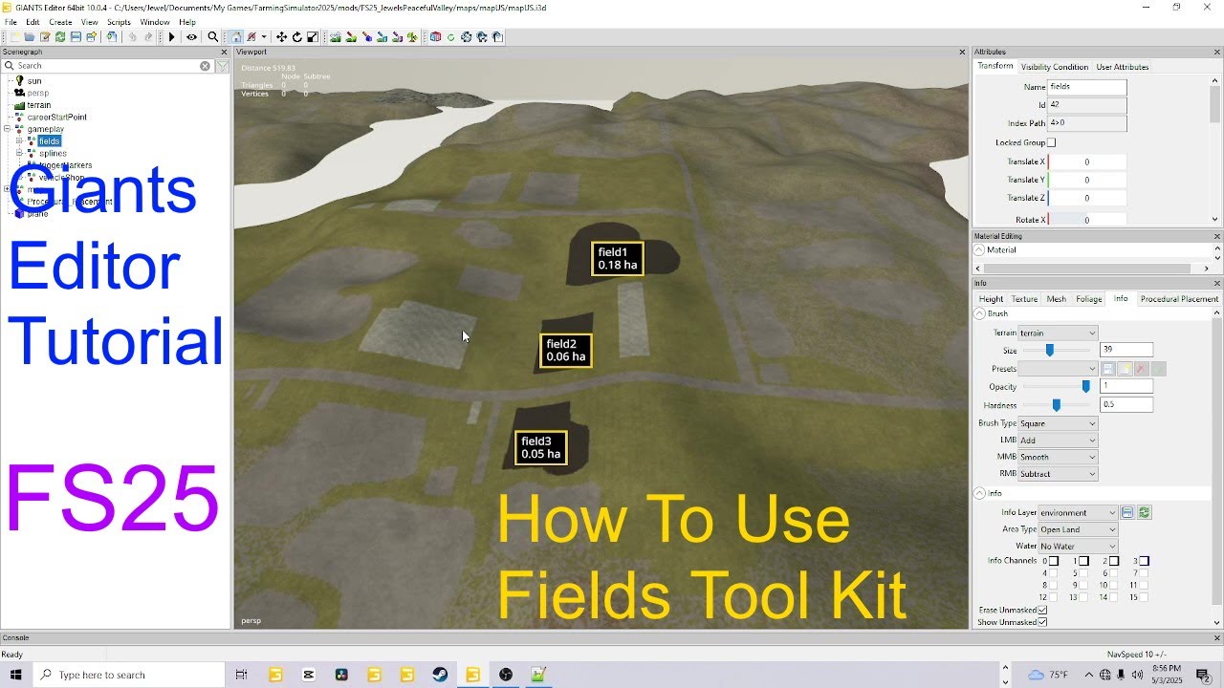Click Refresh icon beside Info Layer
The width and height of the screenshot is (1224, 688).
click(1144, 512)
